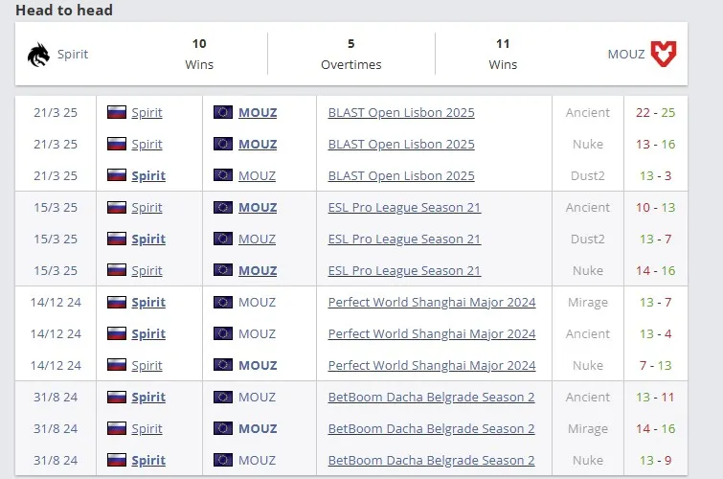Image resolution: width=723 pixels, height=479 pixels.
Task: Open ESL Pro League Season 21 Dust2 match
Action: point(404,239)
